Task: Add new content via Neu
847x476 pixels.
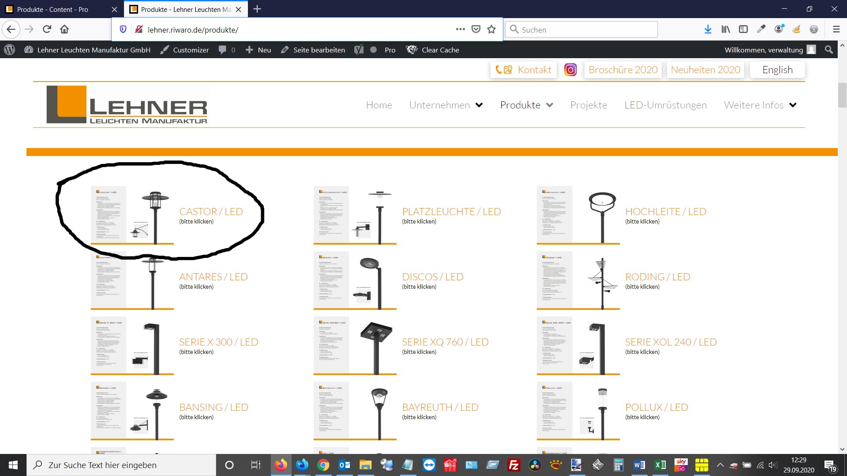Action: [258, 50]
